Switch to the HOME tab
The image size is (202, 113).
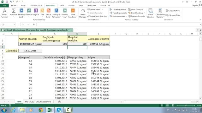[x=14, y=6]
